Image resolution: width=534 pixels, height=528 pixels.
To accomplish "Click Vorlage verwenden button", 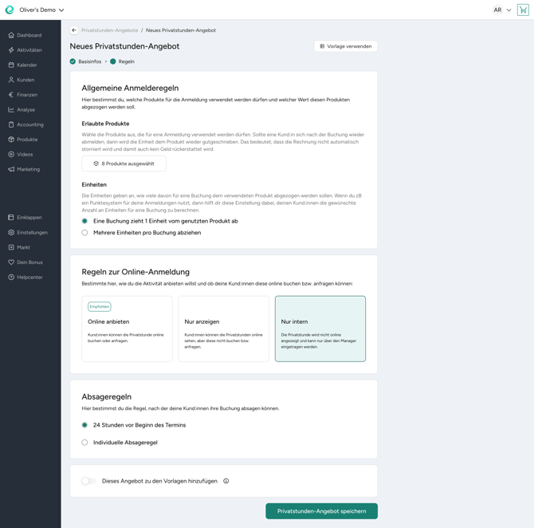I will click(x=346, y=46).
